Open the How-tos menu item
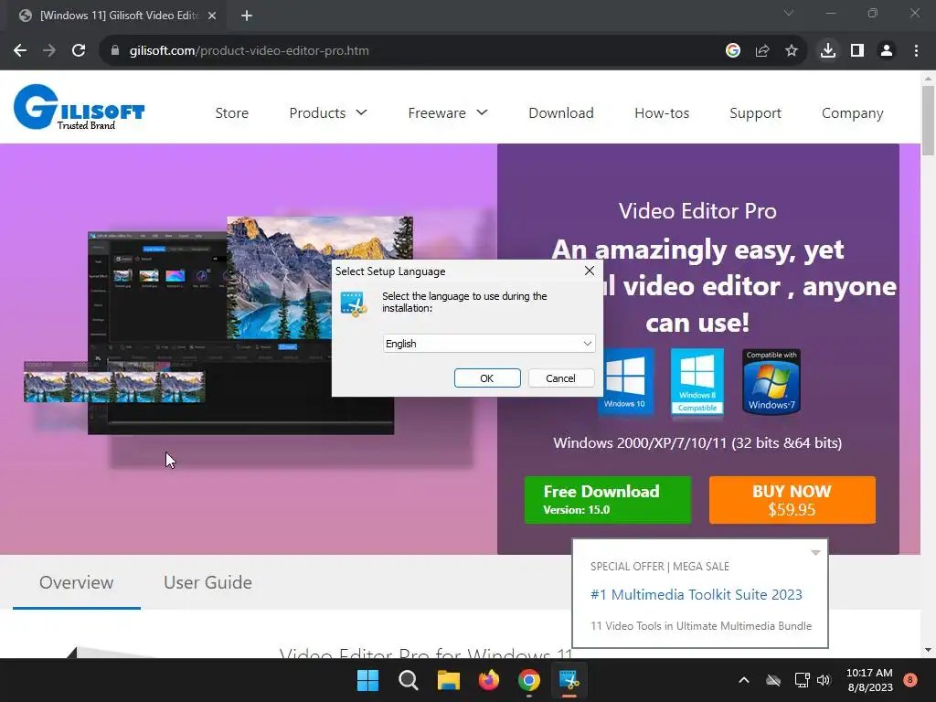This screenshot has width=936, height=702. click(662, 112)
